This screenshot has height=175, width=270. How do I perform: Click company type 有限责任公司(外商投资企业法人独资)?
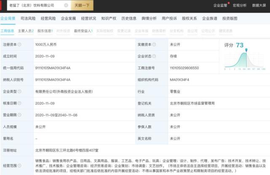coord(64,92)
